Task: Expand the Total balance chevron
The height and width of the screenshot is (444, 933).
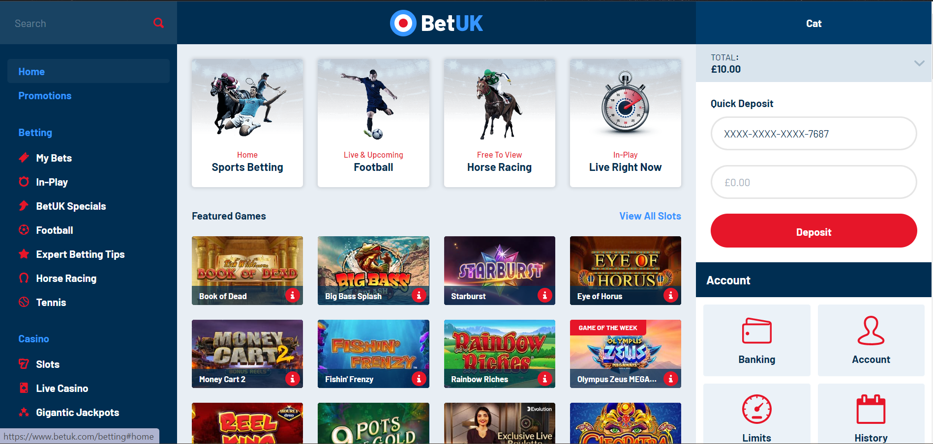Action: click(x=919, y=63)
